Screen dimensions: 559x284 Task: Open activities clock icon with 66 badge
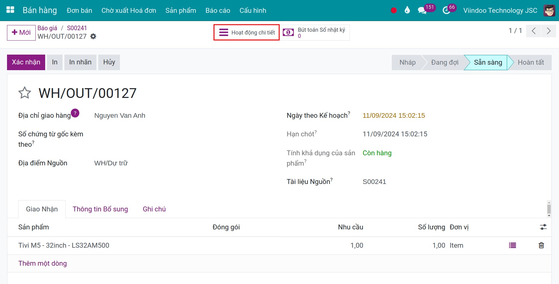(x=449, y=9)
